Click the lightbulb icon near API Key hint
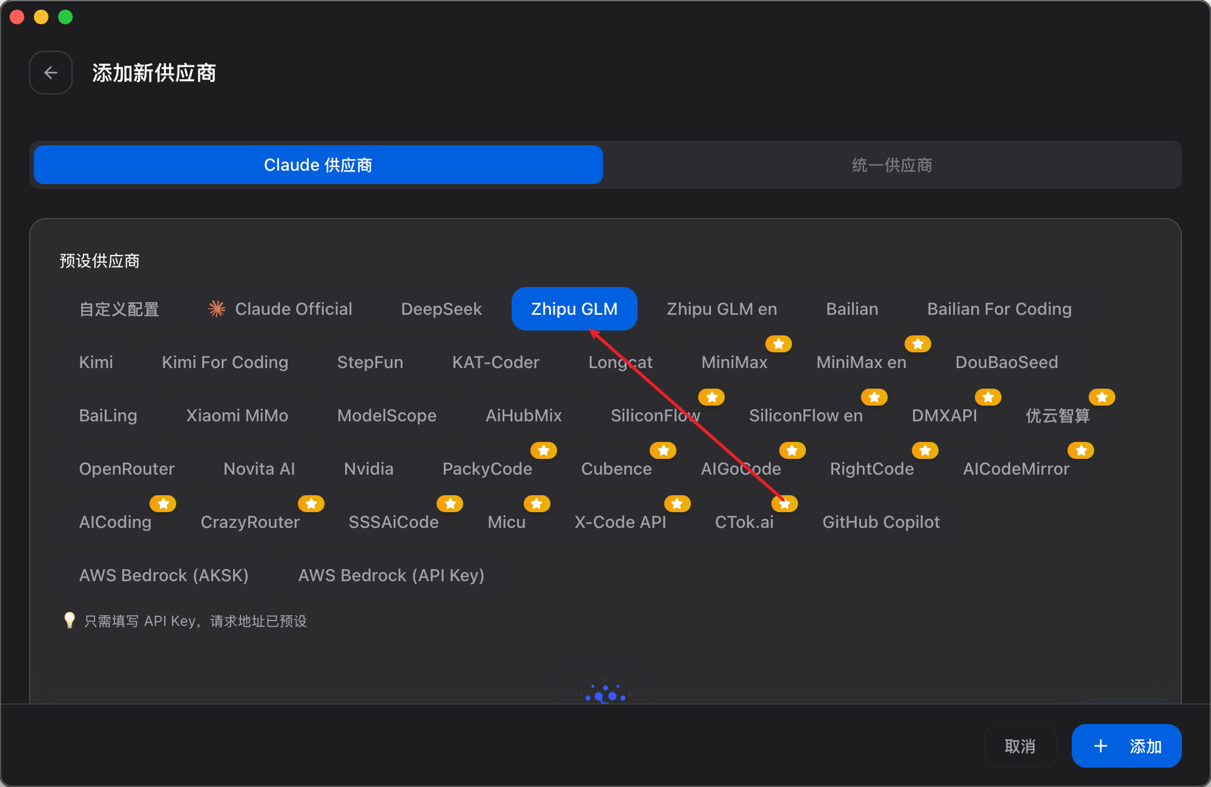1211x787 pixels. click(69, 621)
